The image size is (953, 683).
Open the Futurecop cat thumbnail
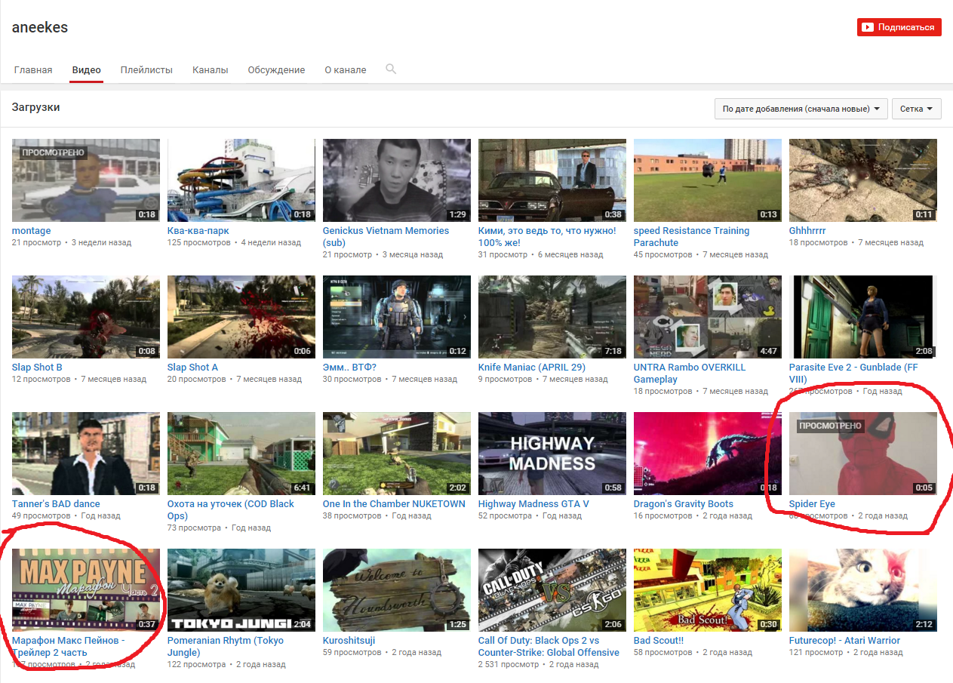(x=863, y=590)
